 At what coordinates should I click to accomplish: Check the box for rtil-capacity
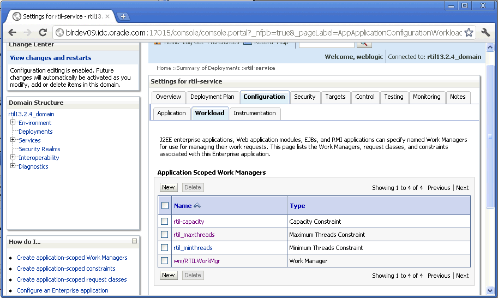(165, 222)
